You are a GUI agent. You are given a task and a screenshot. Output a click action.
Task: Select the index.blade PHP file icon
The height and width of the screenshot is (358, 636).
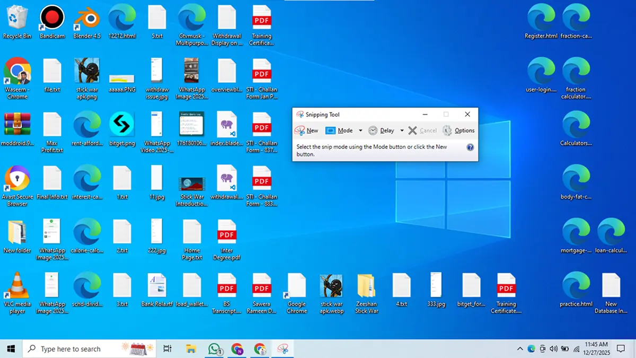coord(227,129)
